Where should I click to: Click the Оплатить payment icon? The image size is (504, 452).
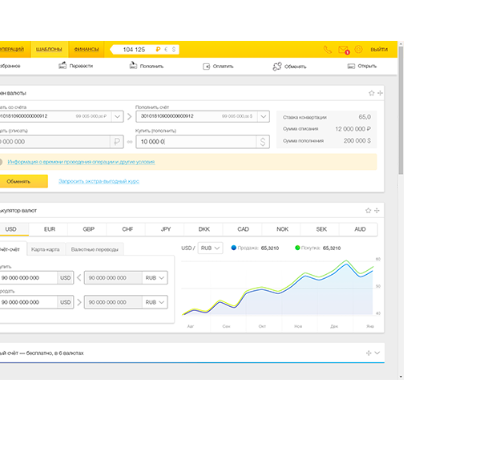pos(206,66)
